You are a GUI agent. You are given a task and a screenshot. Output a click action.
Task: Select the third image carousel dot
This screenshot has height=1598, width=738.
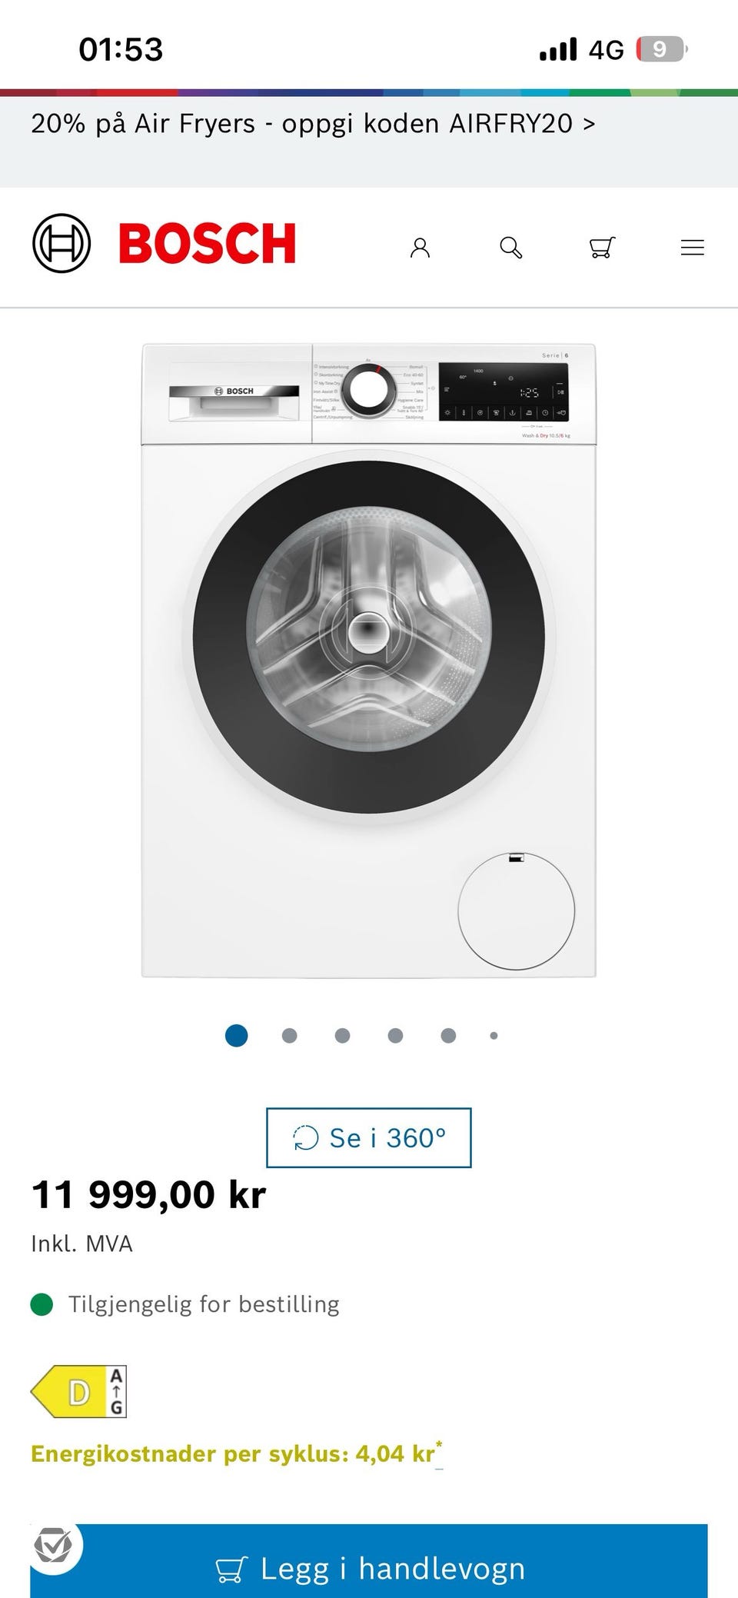[x=343, y=1036]
